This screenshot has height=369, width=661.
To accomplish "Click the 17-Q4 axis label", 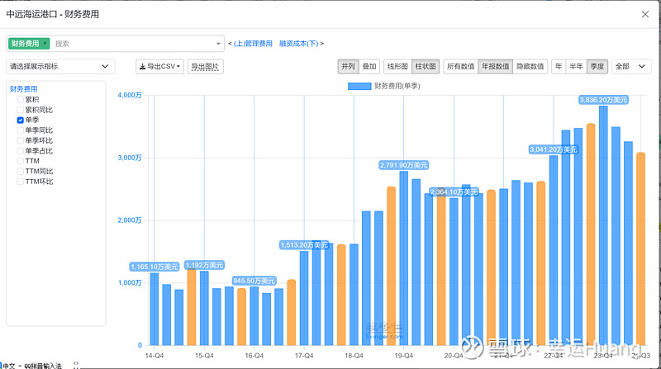I will click(304, 356).
